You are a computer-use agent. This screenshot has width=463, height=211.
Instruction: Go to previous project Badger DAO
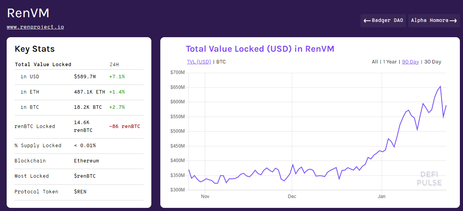point(383,20)
